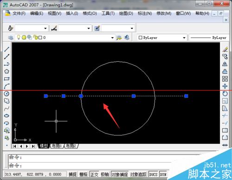
Task: Select the Circle draw tool
Action: pyautogui.click(x=6, y=94)
